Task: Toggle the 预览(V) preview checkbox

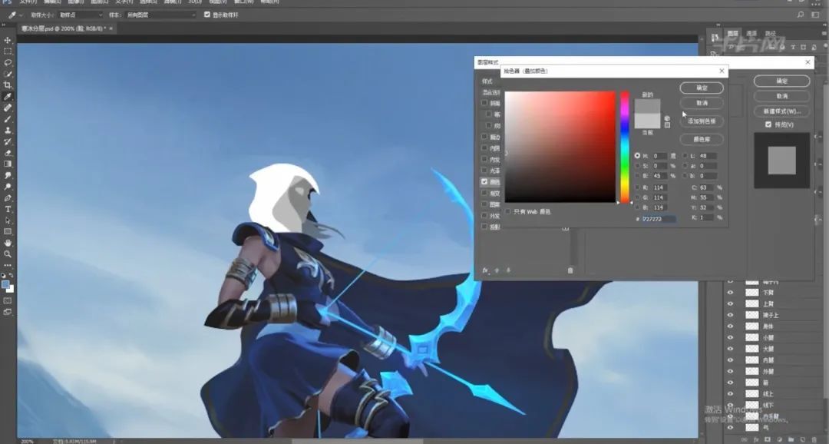Action: point(768,124)
